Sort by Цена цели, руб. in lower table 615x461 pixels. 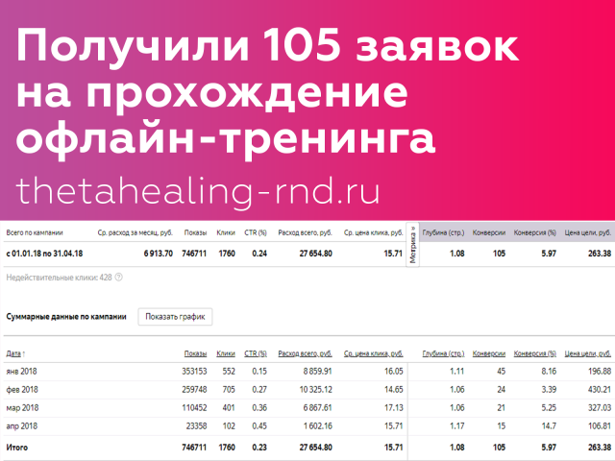coord(588,353)
